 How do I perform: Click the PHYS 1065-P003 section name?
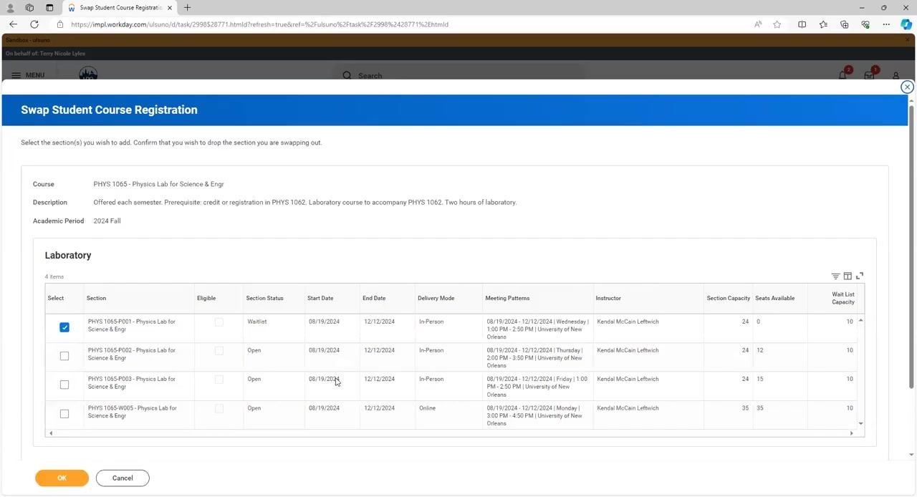[x=132, y=382]
